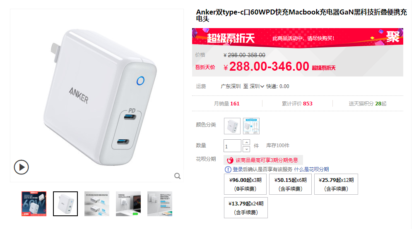Expand the 深圳 destination dropdown
The height and width of the screenshot is (229, 414).
[257, 86]
